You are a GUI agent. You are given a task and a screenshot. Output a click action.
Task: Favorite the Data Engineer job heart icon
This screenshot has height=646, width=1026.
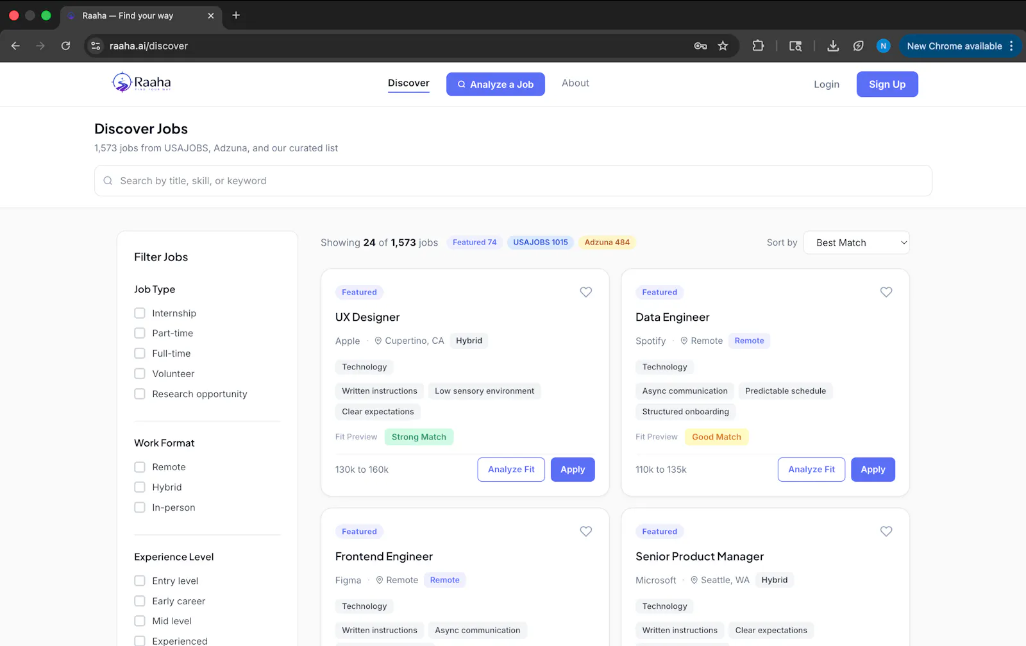pyautogui.click(x=886, y=292)
